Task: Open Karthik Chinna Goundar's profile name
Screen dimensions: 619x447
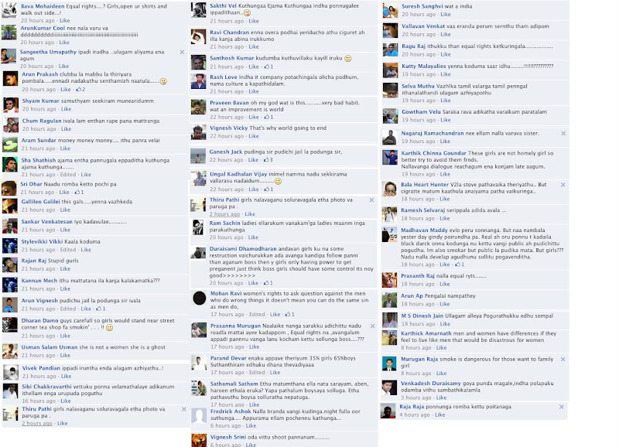Action: (x=434, y=153)
